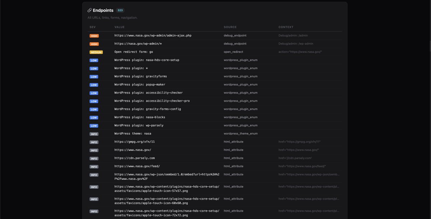Click the INFO badge on the cdn.parsely.com row
This screenshot has width=431, height=219.
pos(94,158)
